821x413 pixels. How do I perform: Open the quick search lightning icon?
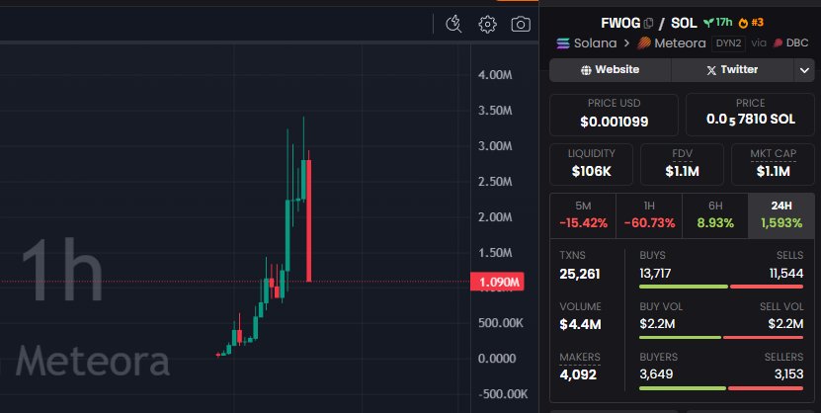(x=453, y=24)
